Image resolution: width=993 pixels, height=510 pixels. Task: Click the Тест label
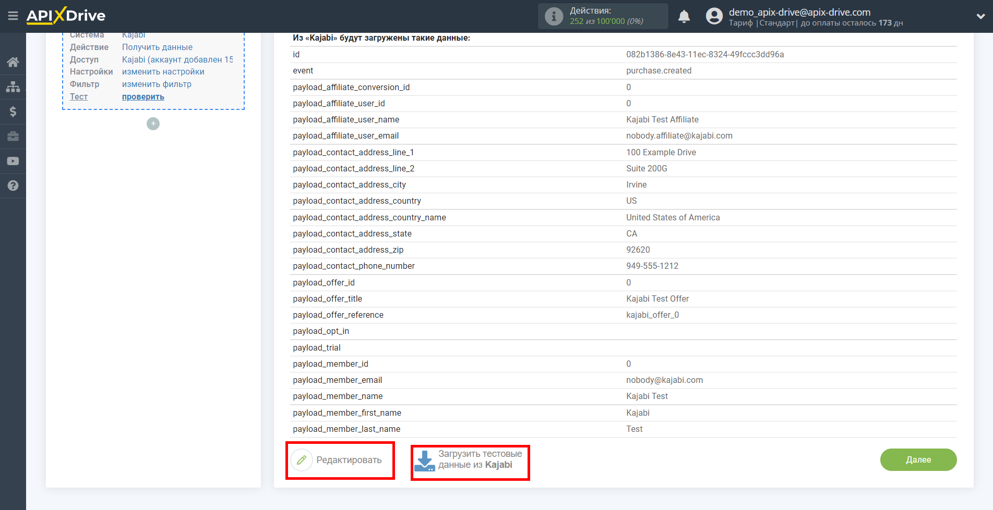pyautogui.click(x=79, y=96)
